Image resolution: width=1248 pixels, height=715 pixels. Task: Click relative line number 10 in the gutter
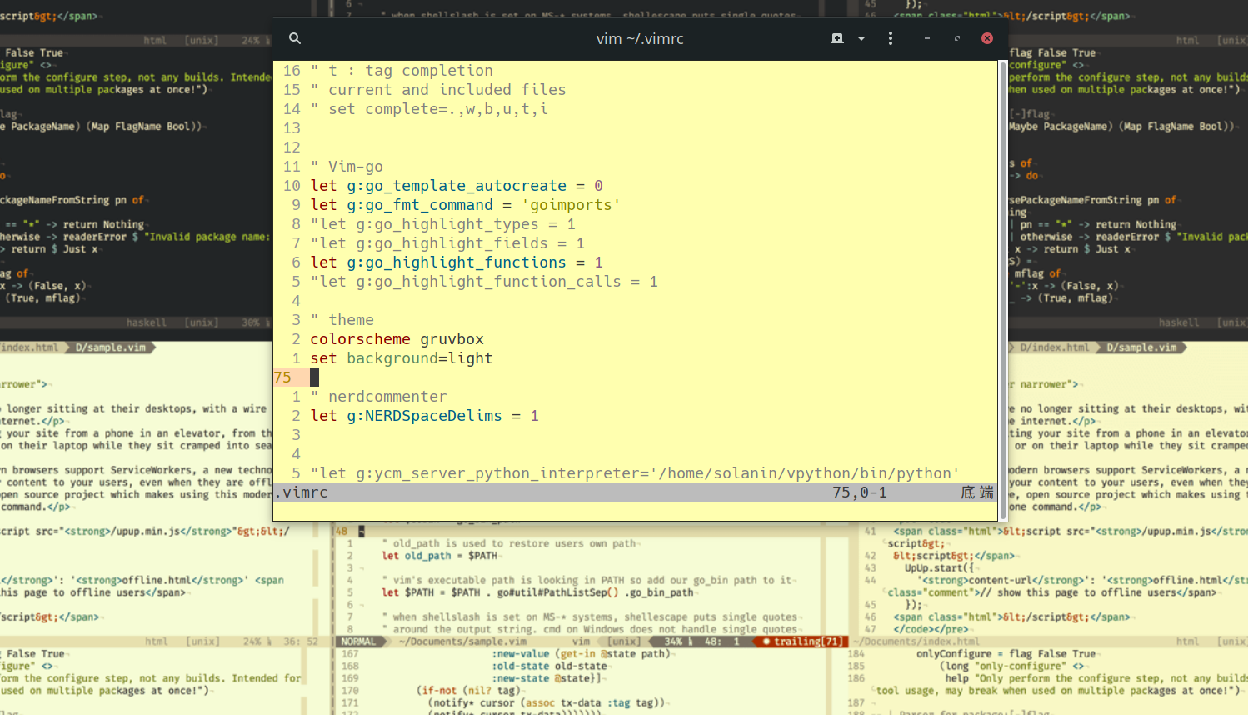(x=292, y=186)
